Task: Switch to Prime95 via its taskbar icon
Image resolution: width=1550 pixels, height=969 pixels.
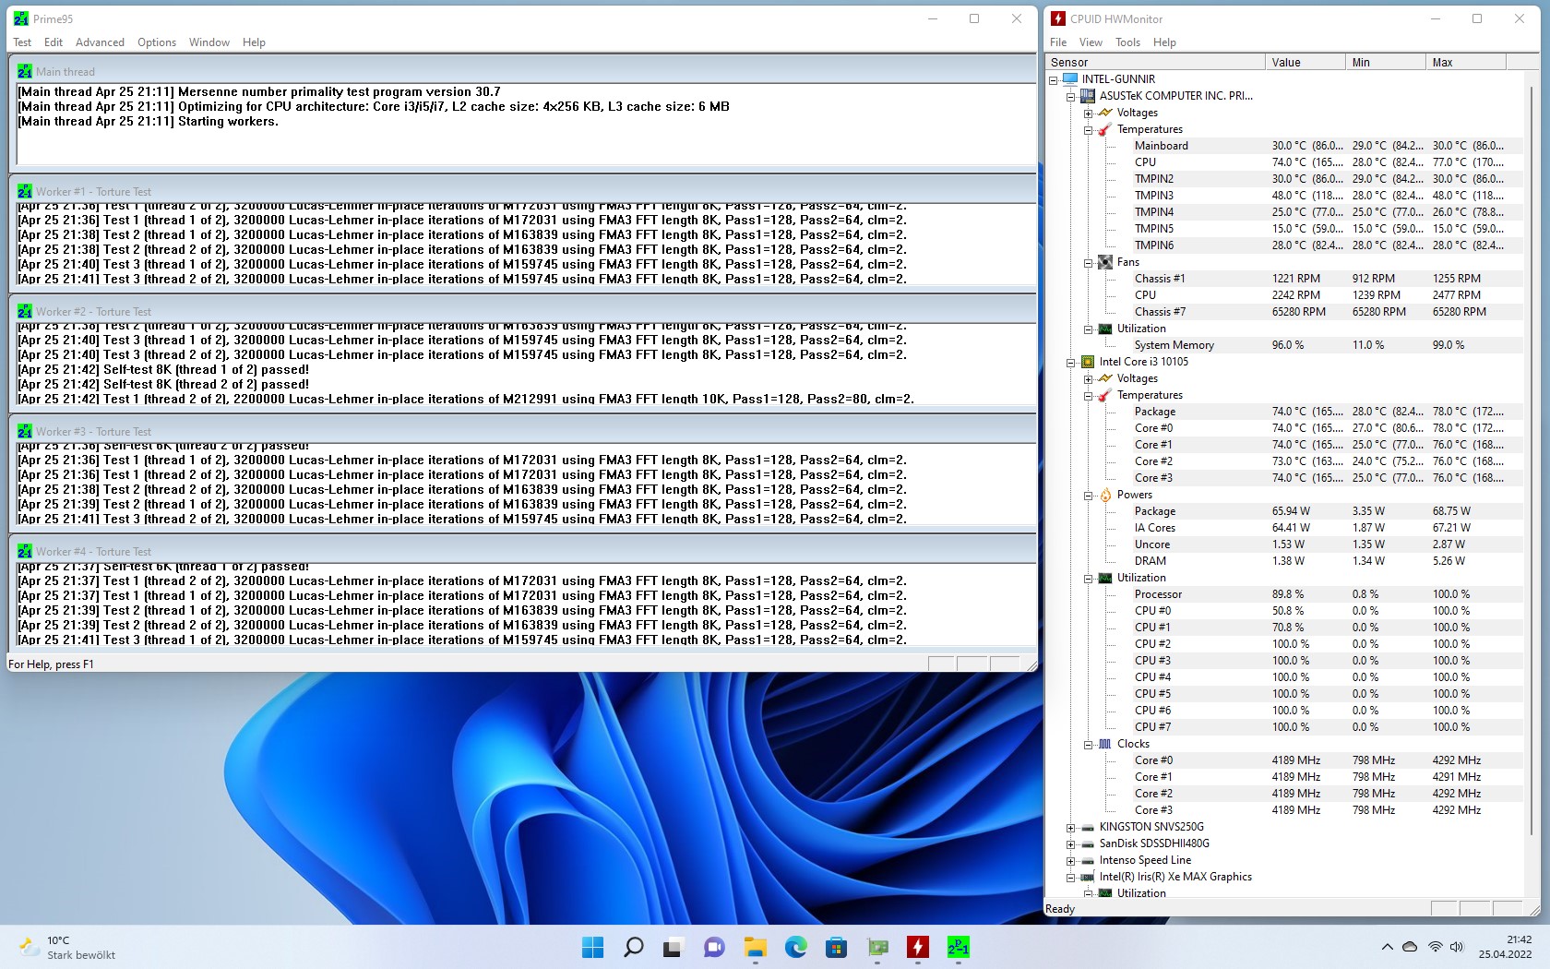Action: click(958, 947)
